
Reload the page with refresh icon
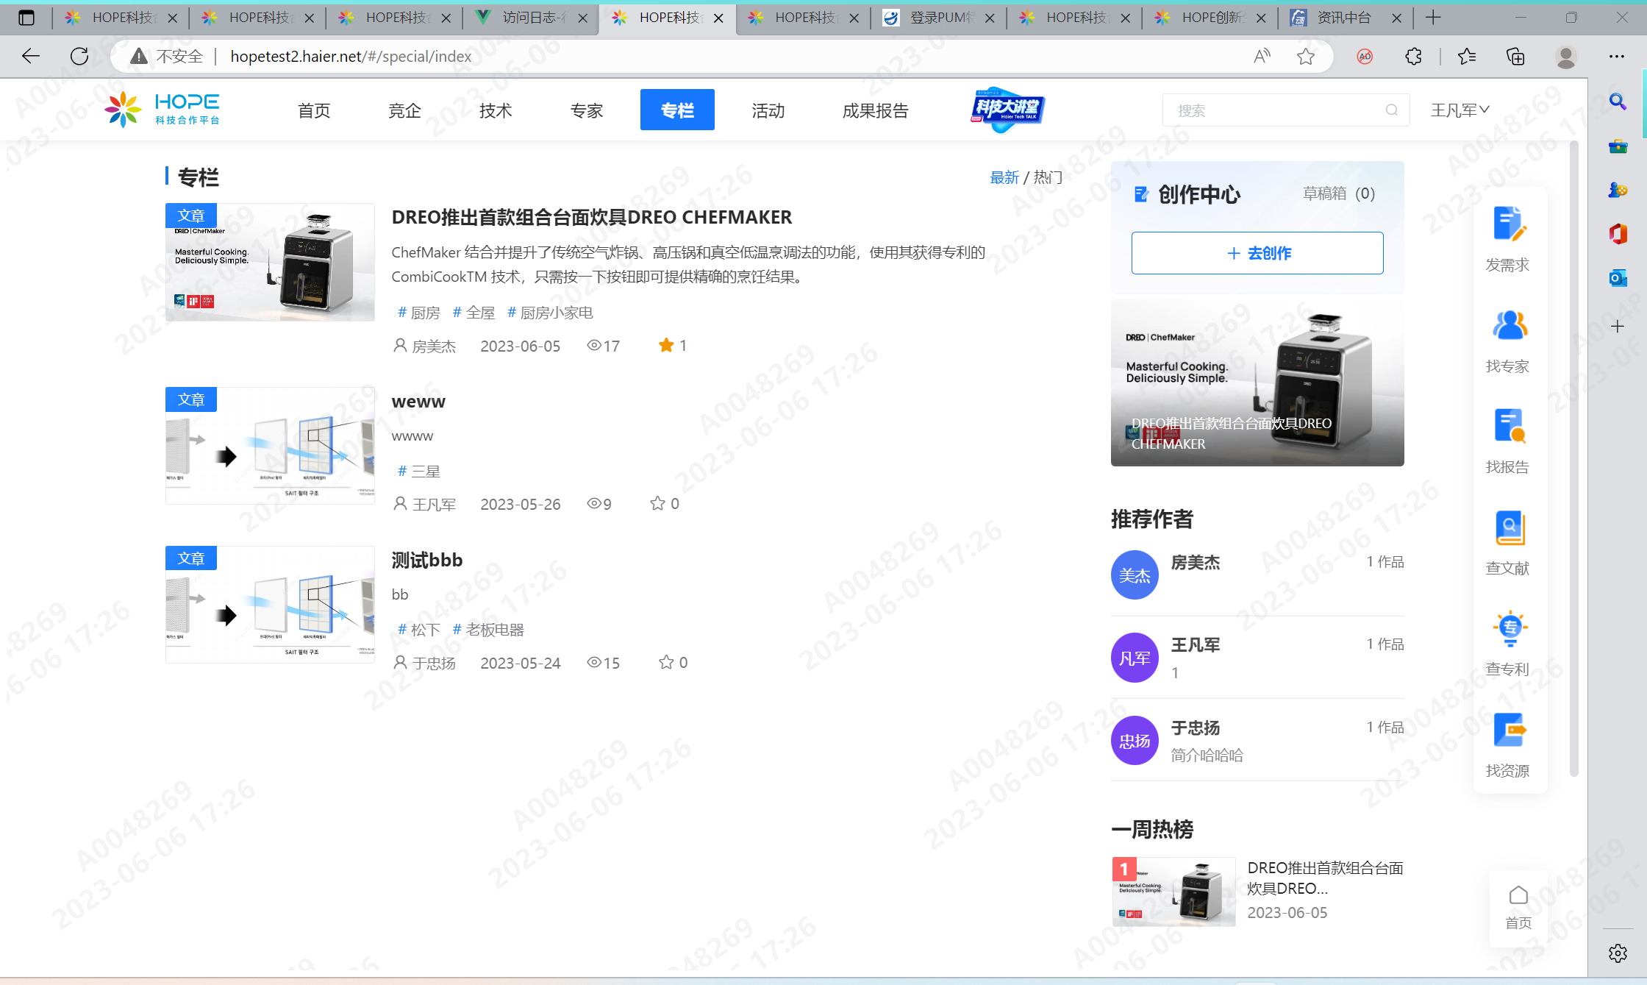pos(79,56)
